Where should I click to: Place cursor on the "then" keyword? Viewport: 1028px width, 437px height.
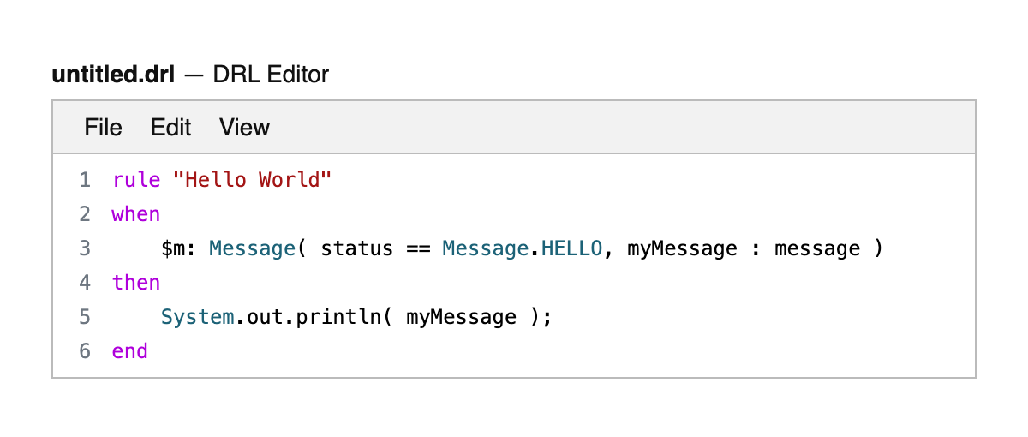(136, 283)
